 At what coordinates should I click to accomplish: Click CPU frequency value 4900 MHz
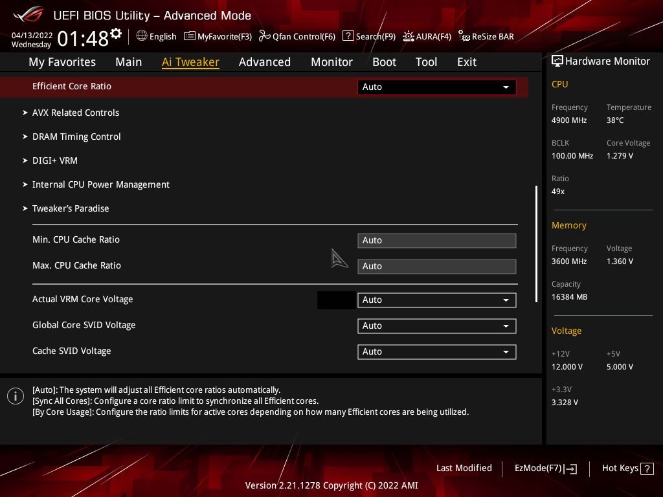pyautogui.click(x=568, y=120)
